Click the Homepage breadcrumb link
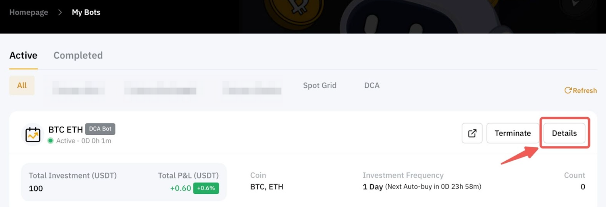606x207 pixels. tap(29, 12)
